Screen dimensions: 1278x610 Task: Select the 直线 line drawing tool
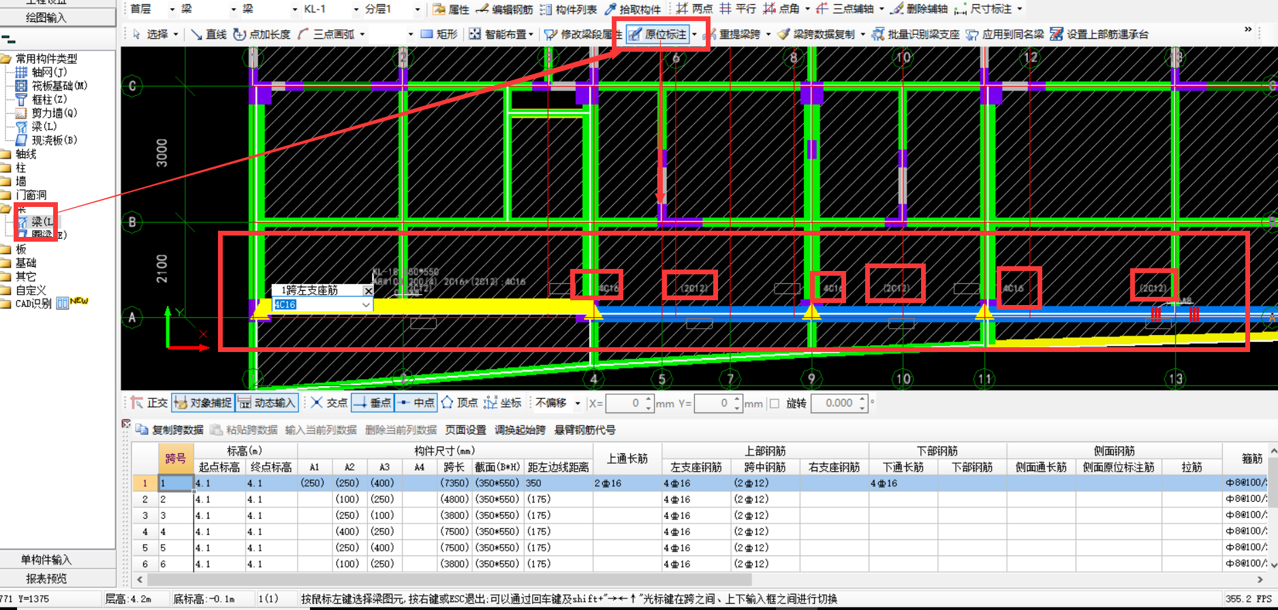[208, 34]
